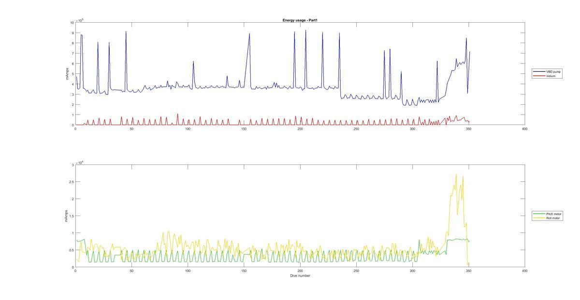Click the x-axis tick '250' under the upper plot
Screen dimensions: 580x300
(x=356, y=129)
